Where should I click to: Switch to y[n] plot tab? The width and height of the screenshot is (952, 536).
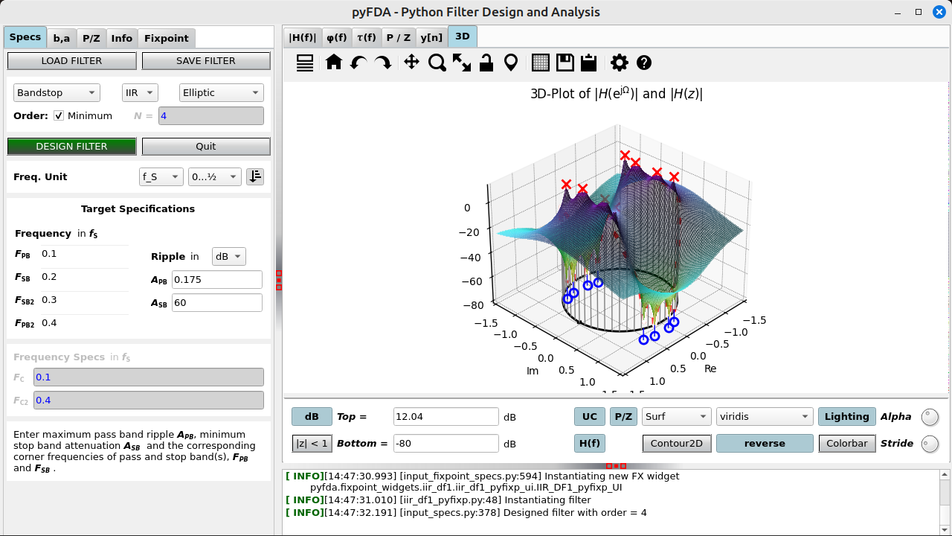pyautogui.click(x=431, y=37)
